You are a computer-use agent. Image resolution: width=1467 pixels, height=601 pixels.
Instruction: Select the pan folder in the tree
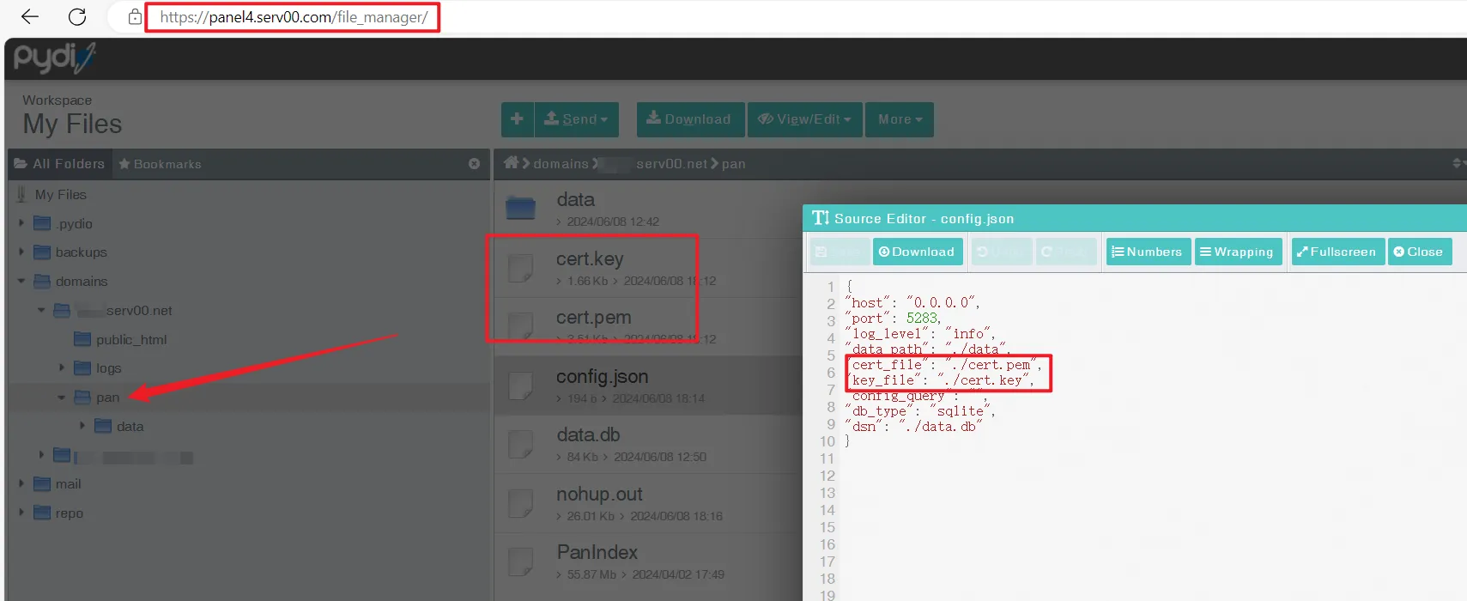coord(107,397)
